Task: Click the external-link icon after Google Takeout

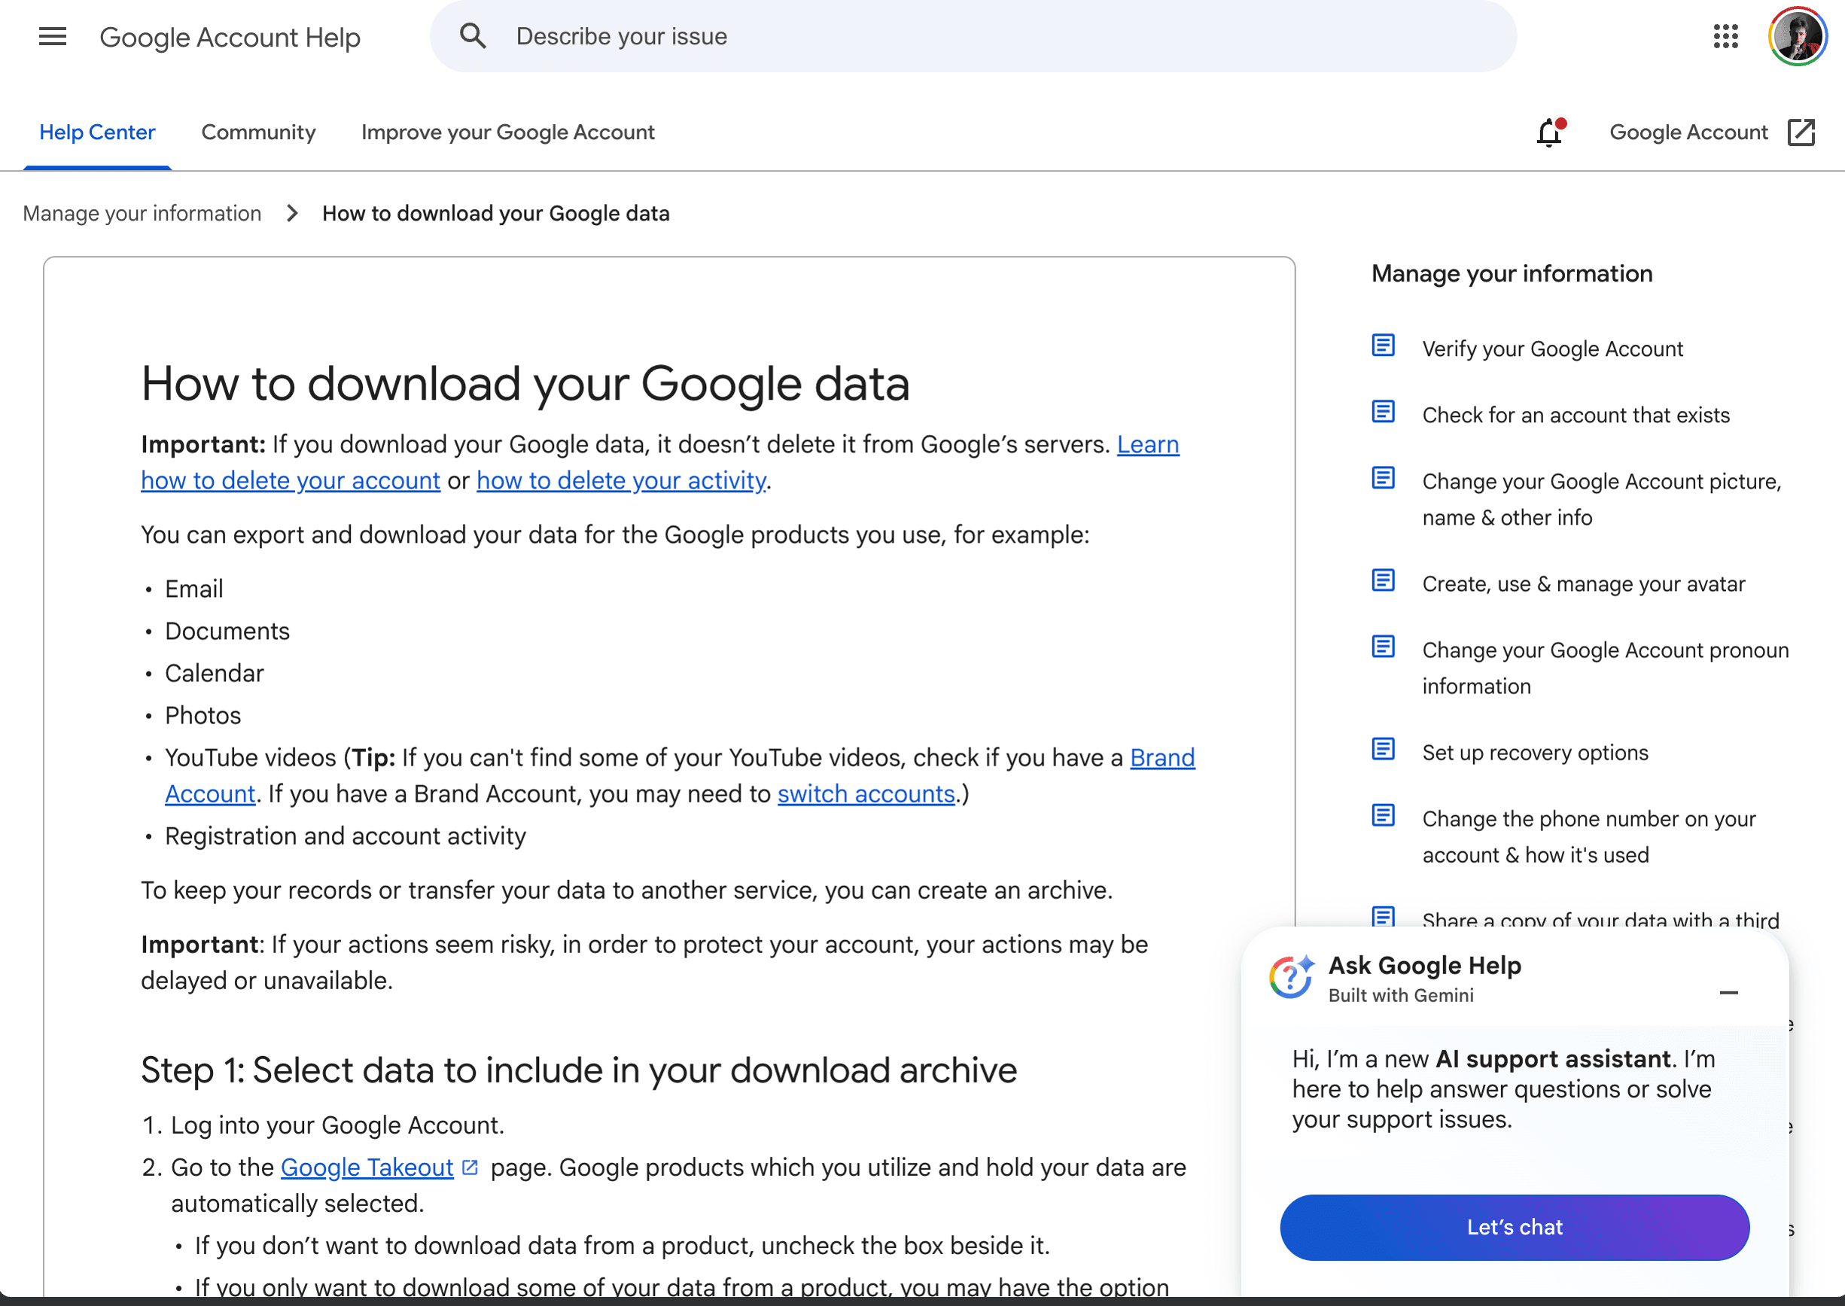Action: (x=470, y=1167)
